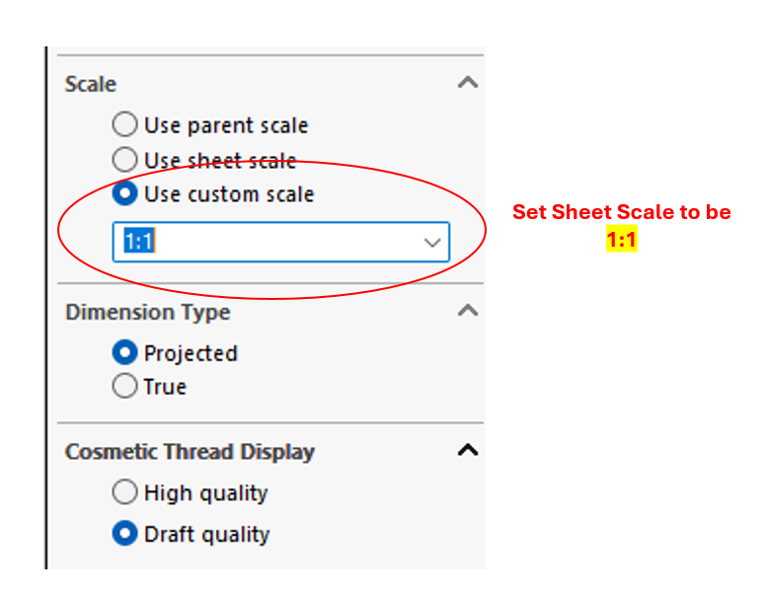The height and width of the screenshot is (594, 768).
Task: Switch dimension type to True
Action: [x=125, y=387]
